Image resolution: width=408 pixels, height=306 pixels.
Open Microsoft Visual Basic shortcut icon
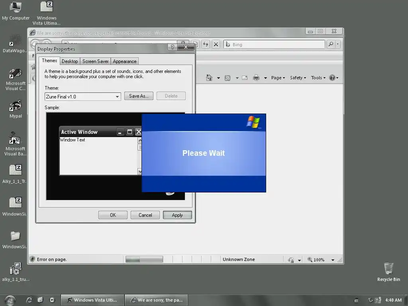[x=15, y=144]
